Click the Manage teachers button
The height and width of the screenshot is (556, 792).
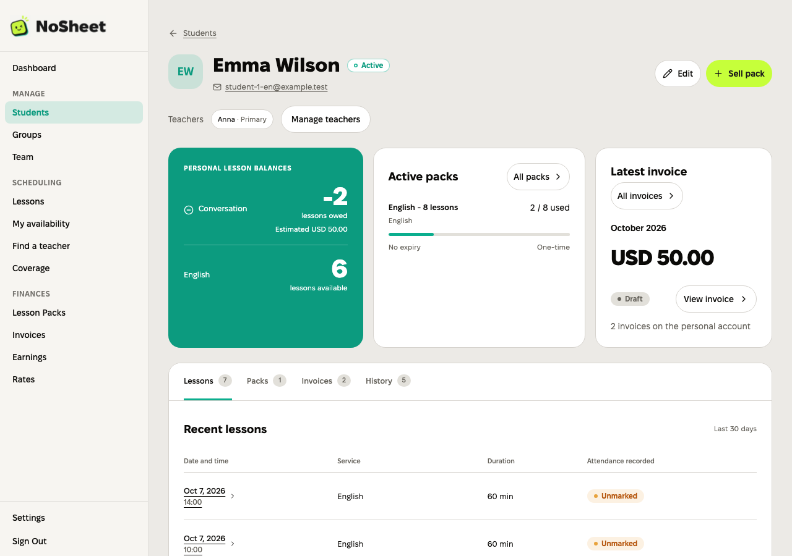click(x=325, y=119)
